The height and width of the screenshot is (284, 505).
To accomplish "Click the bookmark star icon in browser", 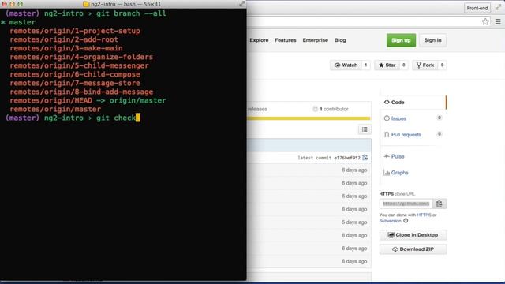I will [x=485, y=21].
